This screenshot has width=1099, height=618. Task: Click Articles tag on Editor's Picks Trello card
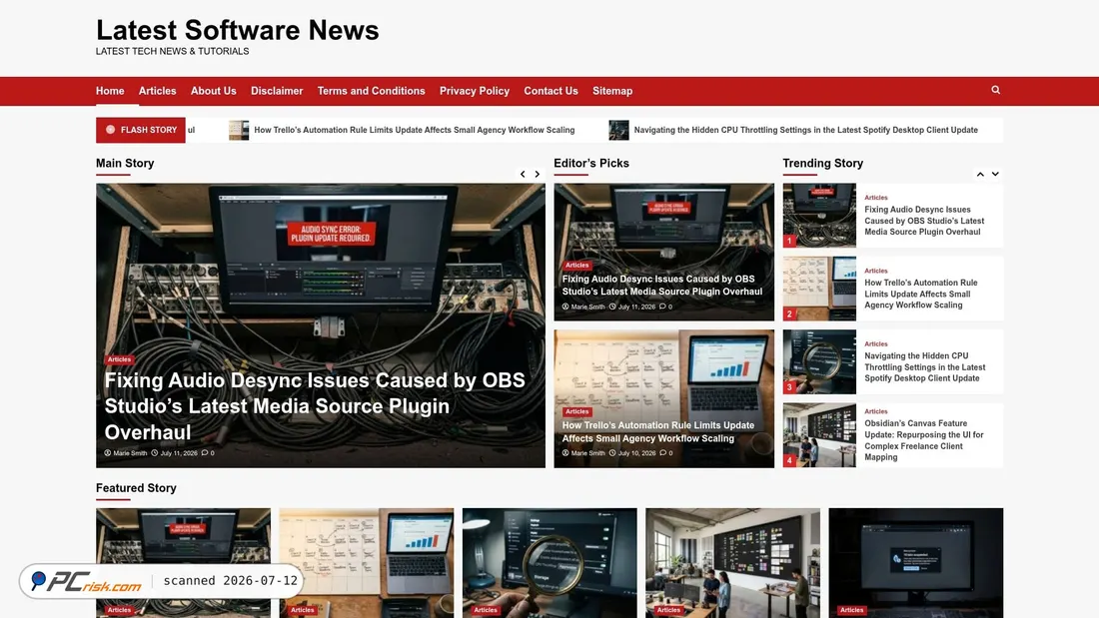click(576, 412)
